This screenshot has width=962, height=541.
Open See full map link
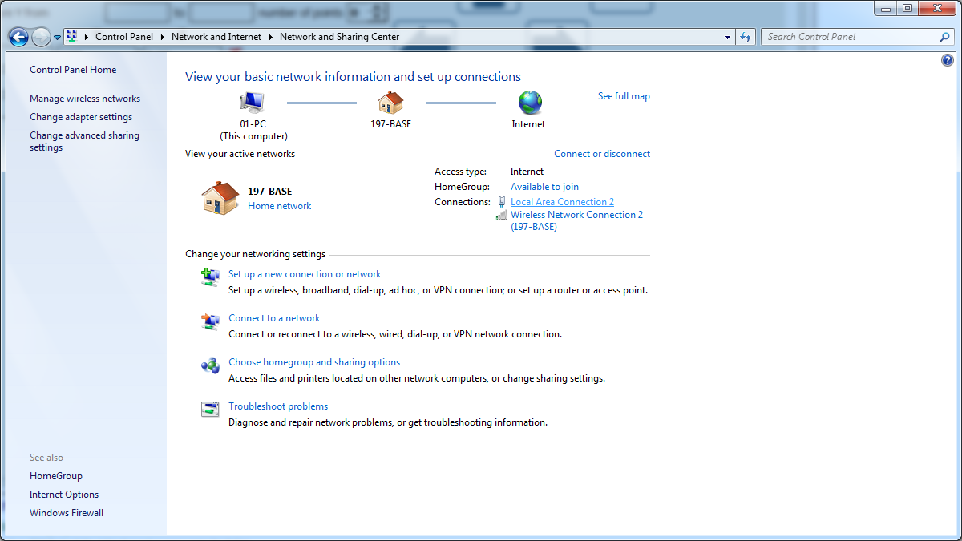(x=624, y=96)
